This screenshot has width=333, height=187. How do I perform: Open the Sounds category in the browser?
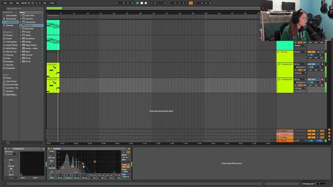click(9, 35)
